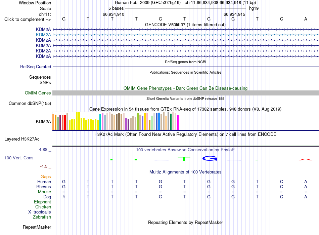Screen dimensions: 319x235
Task: Click the GENCODE V50lift37 track title
Action: click(x=185, y=25)
